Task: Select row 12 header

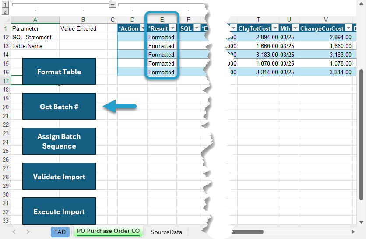Action: [x=6, y=37]
